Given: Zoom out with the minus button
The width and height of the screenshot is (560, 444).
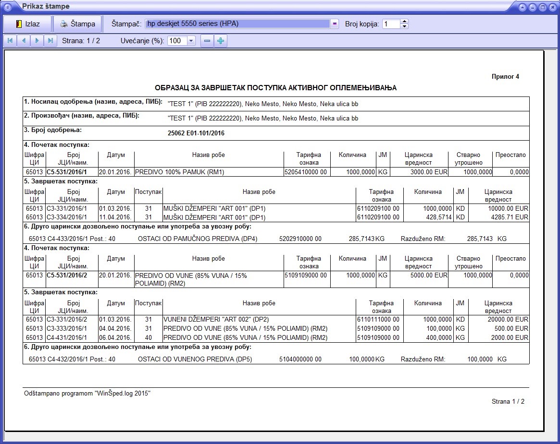Looking at the screenshot, I should pyautogui.click(x=207, y=41).
